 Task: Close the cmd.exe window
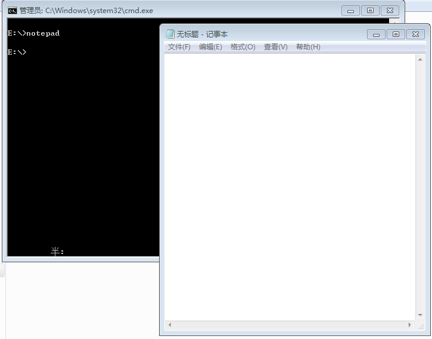coord(390,11)
